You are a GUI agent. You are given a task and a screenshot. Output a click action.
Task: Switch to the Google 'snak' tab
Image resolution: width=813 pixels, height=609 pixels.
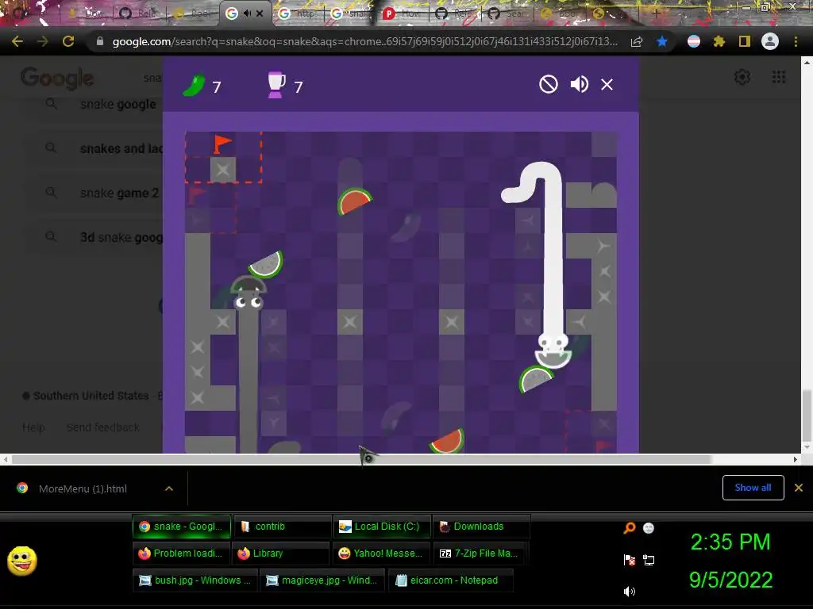[x=349, y=13]
